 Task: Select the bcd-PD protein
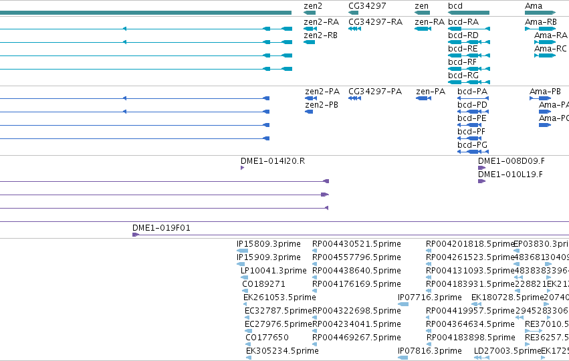pyautogui.click(x=473, y=112)
